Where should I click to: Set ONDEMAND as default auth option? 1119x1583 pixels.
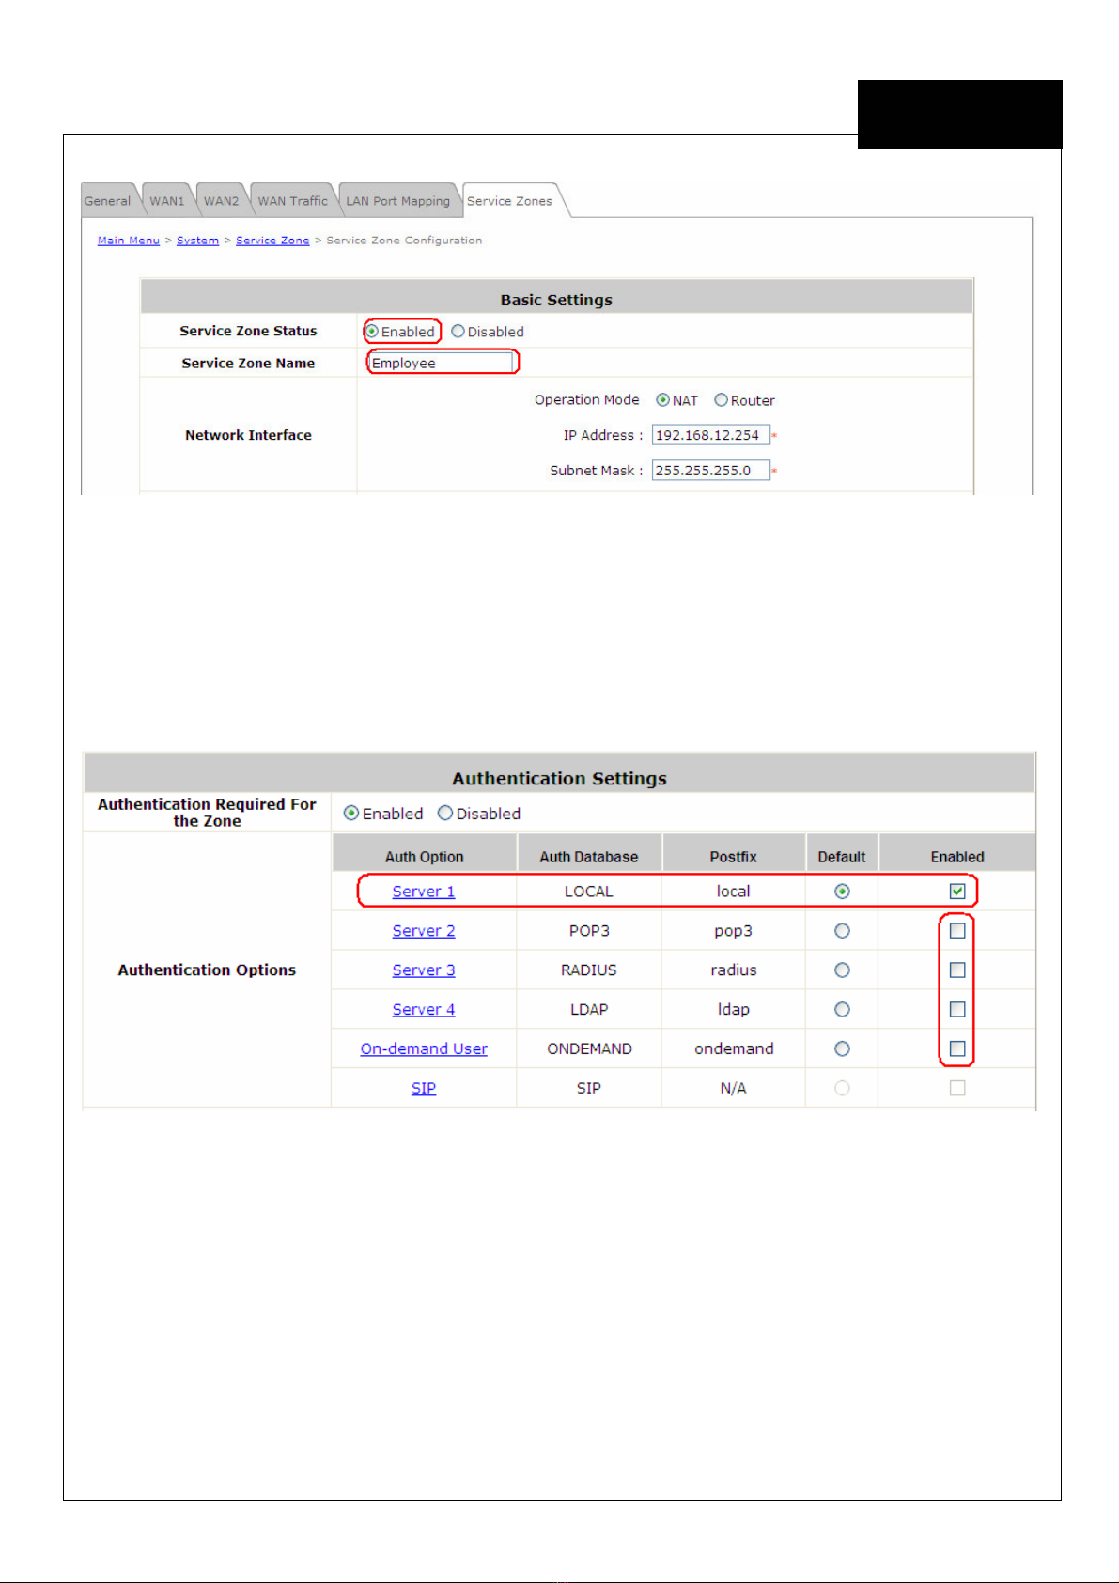(x=842, y=1049)
